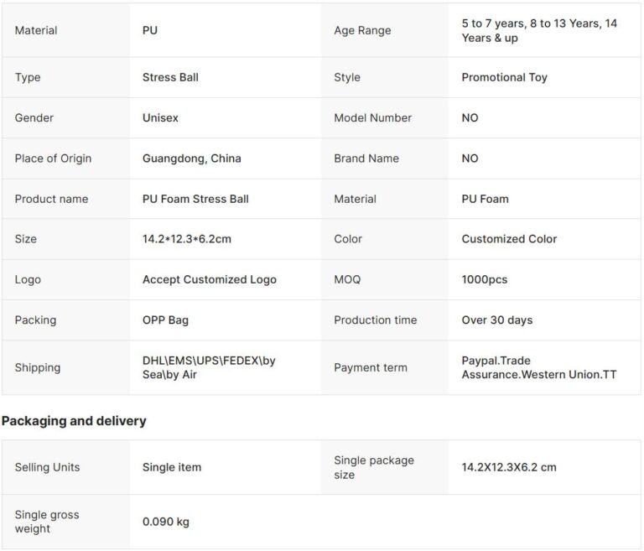Click the "Packaging and delivery" section heading
Image resolution: width=644 pixels, height=551 pixels.
point(74,421)
